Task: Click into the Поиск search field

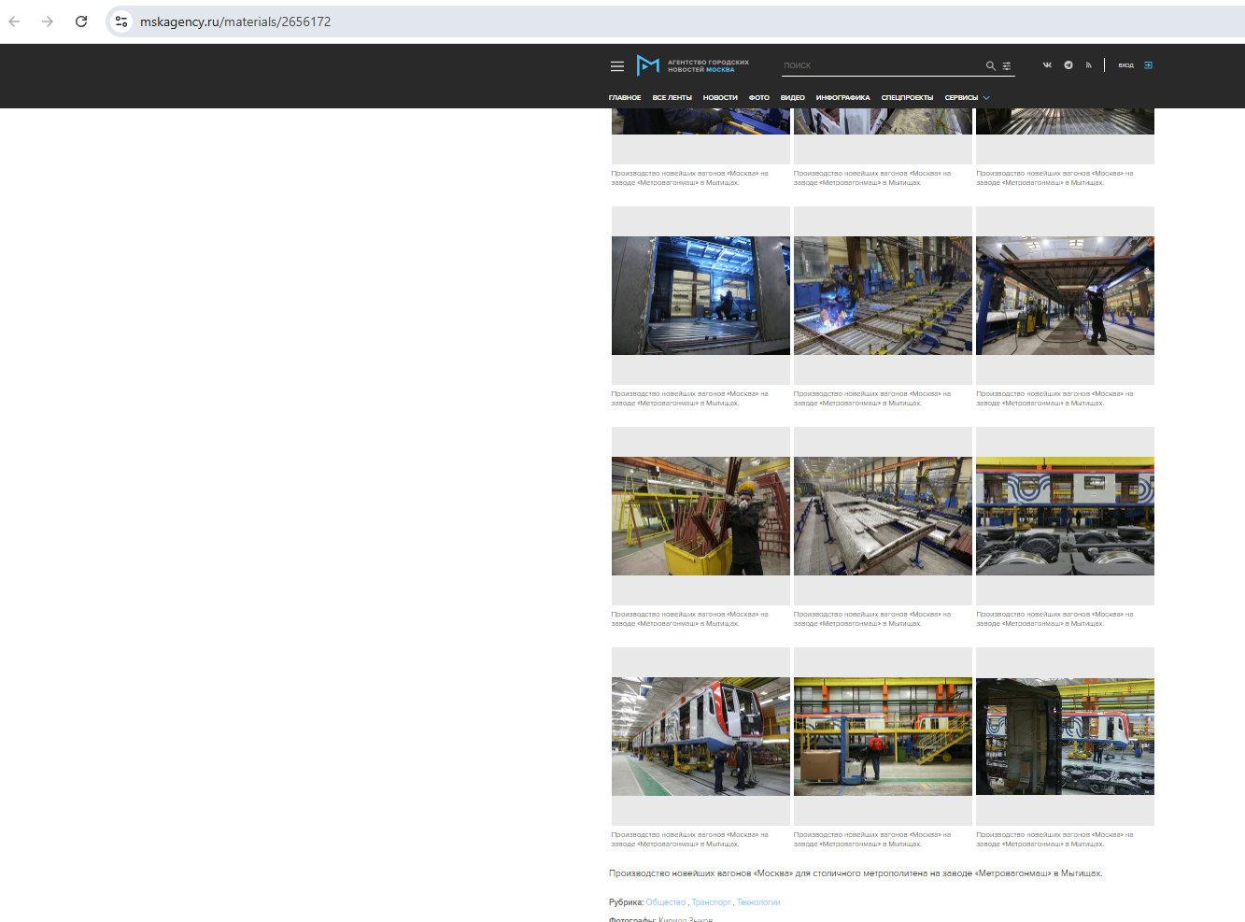Action: click(878, 66)
